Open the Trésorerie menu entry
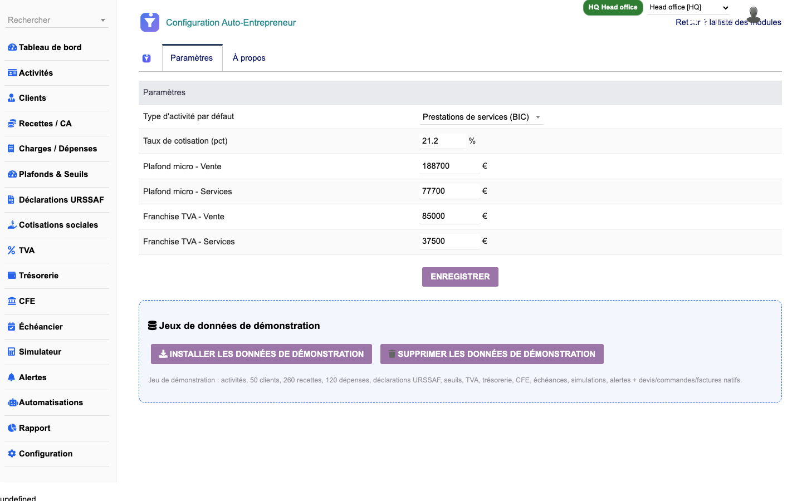The image size is (802, 501). (x=38, y=276)
